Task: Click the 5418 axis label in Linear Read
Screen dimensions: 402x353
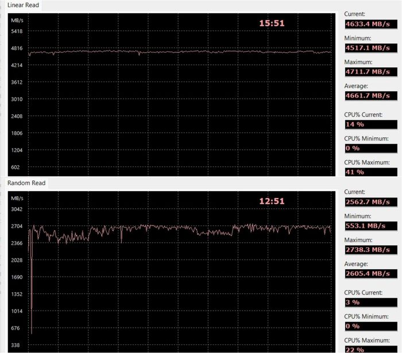Action: point(17,31)
